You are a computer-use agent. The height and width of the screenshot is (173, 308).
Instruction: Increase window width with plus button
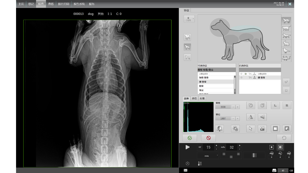(x=238, y=107)
